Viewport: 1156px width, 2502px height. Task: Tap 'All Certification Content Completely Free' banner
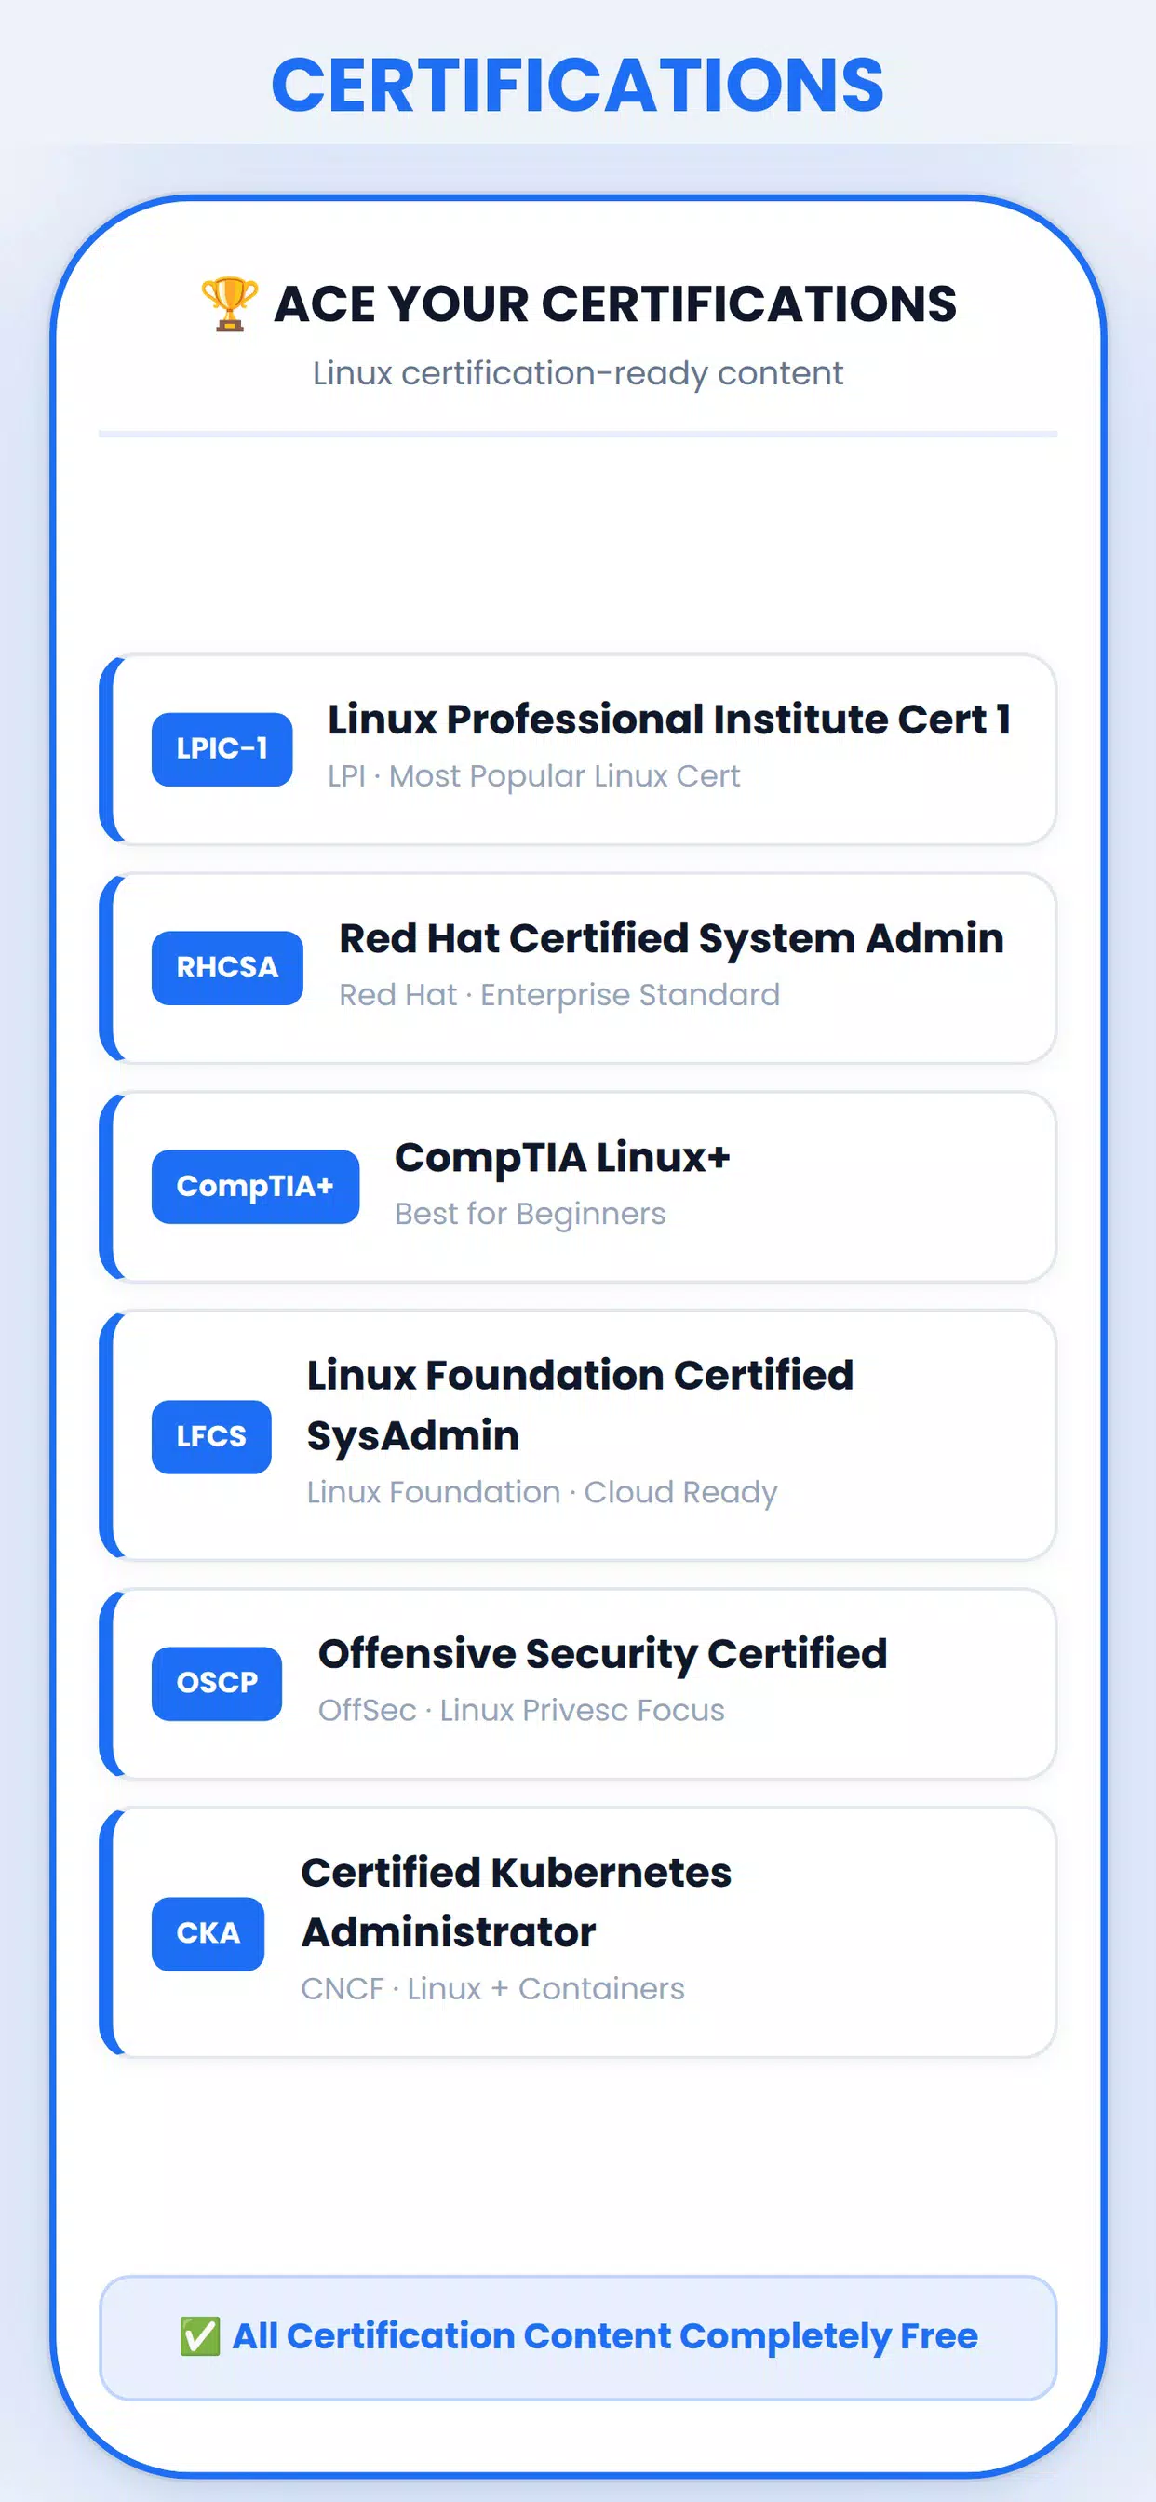(x=578, y=2338)
